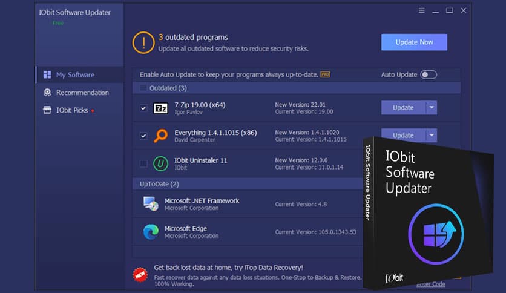Viewport: 506px width, 293px height.
Task: Click the My Software grid icon
Action: point(47,75)
